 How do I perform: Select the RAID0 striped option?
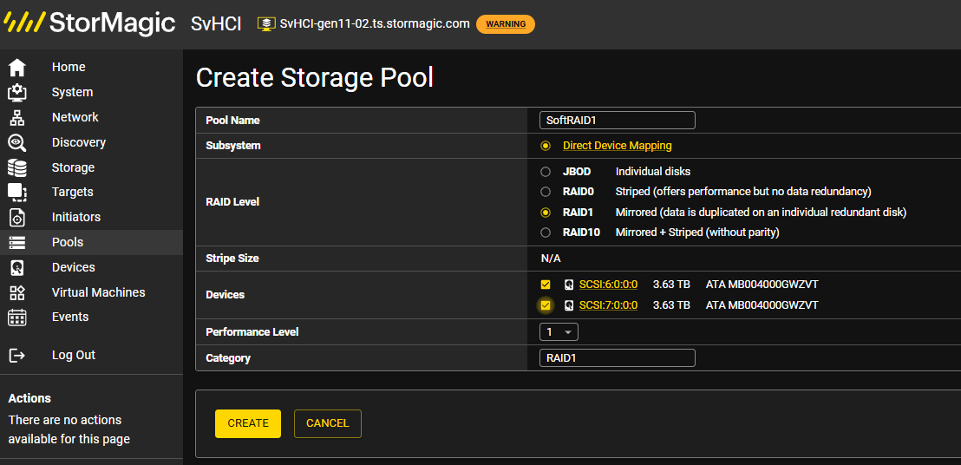tap(545, 192)
